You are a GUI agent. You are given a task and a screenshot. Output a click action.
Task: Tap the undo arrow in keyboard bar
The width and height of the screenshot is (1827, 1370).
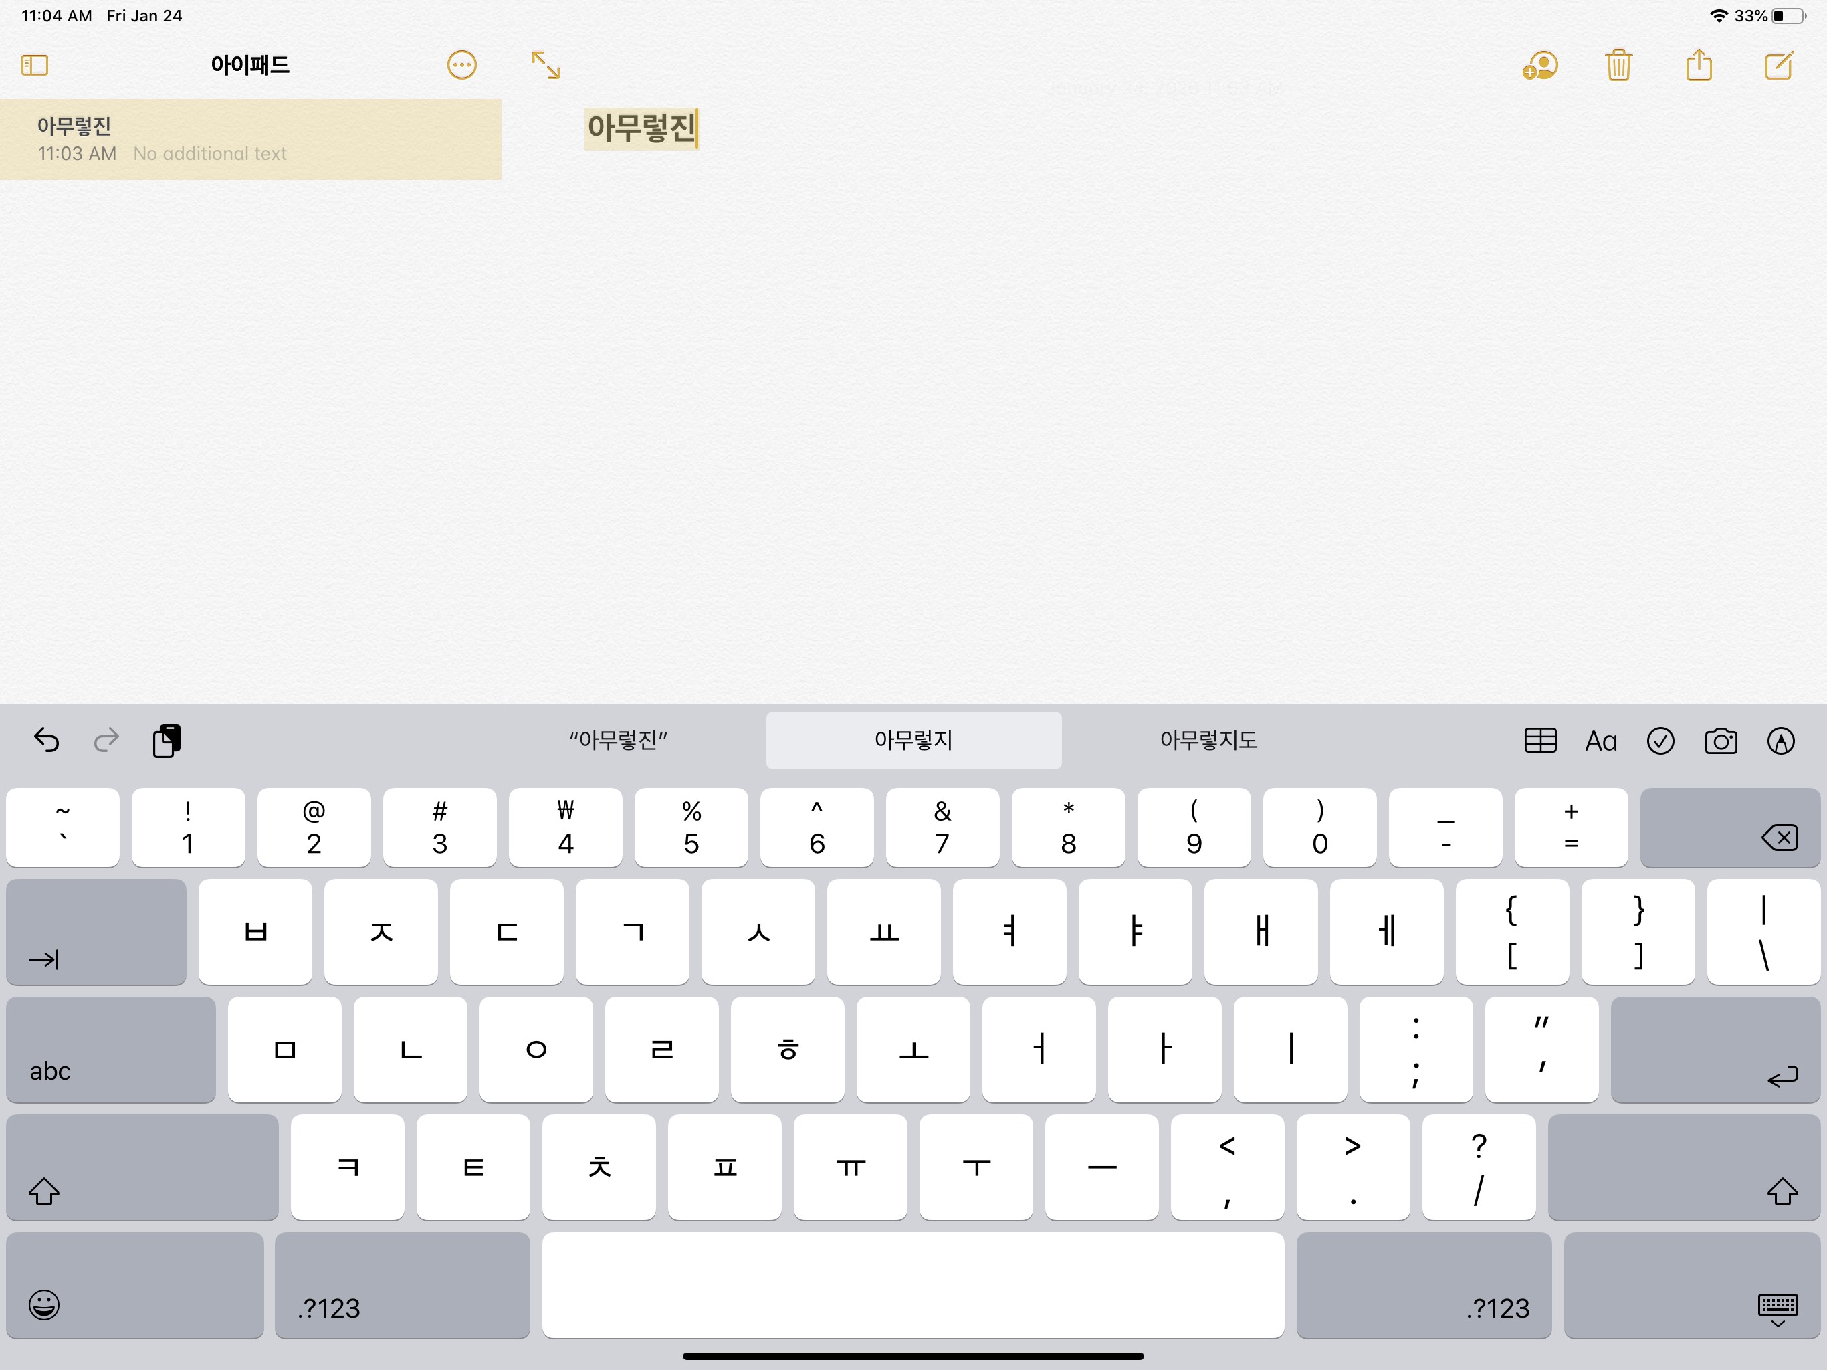(46, 740)
